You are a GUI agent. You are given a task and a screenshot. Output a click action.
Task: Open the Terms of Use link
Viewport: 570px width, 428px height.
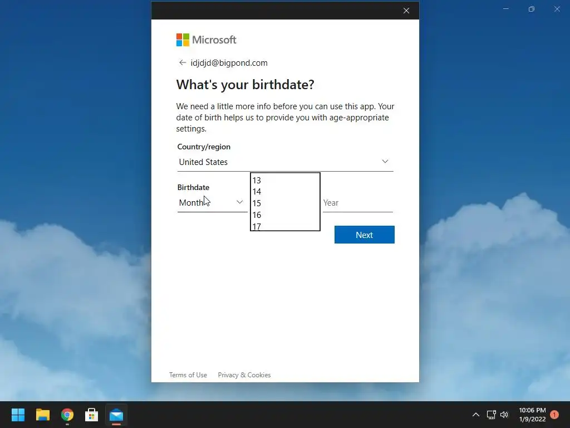tap(188, 375)
